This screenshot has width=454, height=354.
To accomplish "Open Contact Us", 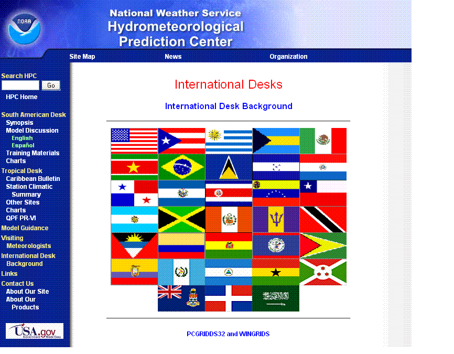I will (17, 284).
